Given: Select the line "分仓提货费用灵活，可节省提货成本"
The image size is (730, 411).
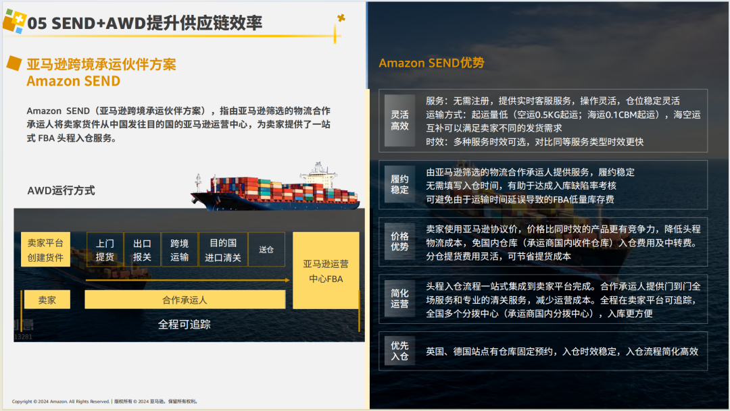Looking at the screenshot, I should coord(499,256).
